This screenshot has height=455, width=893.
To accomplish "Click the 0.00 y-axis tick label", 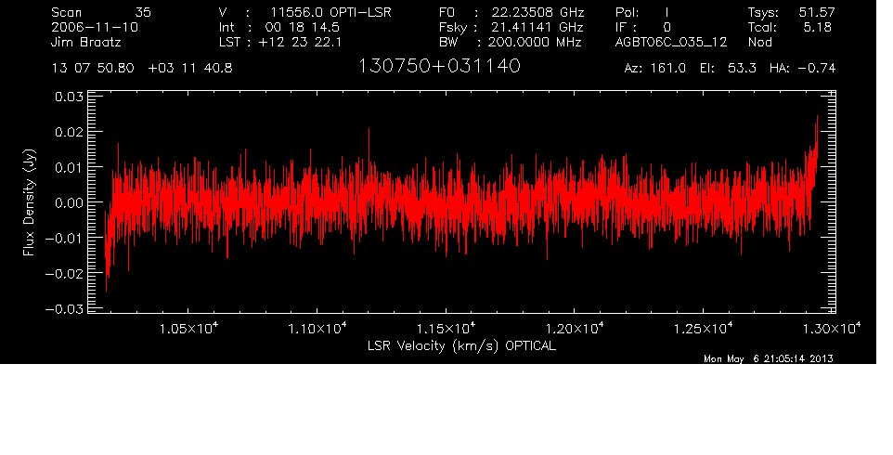I will [x=69, y=202].
